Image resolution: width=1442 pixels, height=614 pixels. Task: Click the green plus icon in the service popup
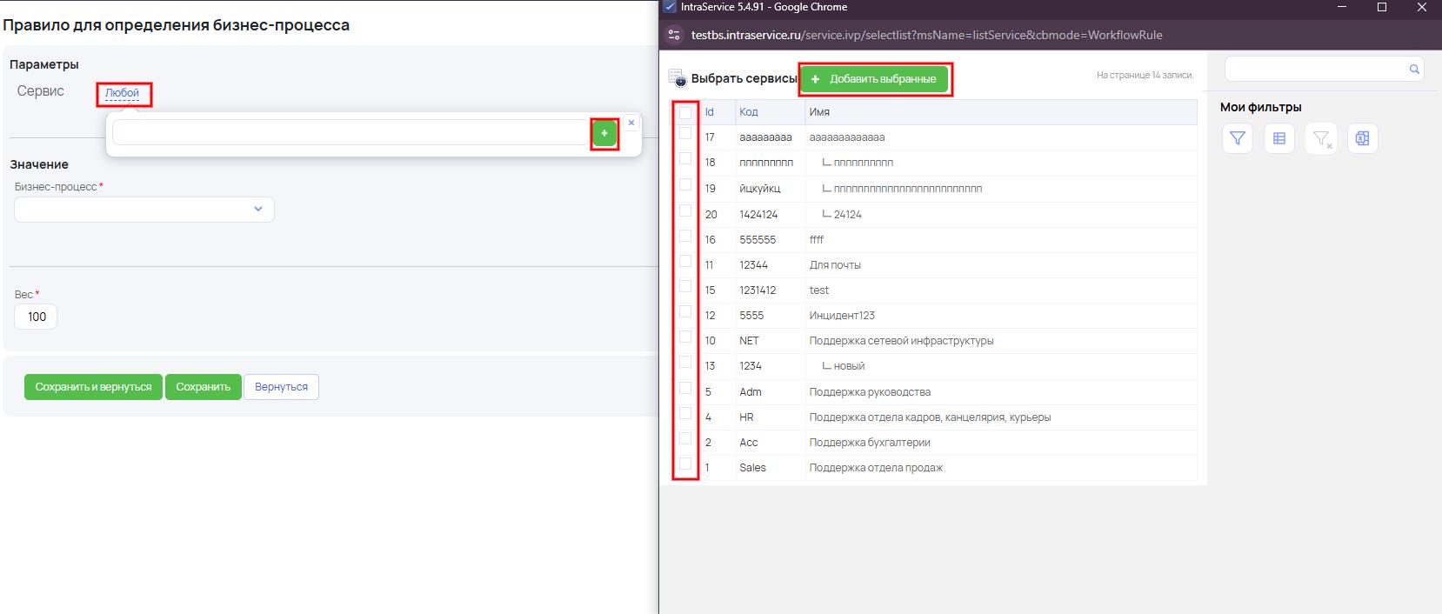tap(604, 133)
